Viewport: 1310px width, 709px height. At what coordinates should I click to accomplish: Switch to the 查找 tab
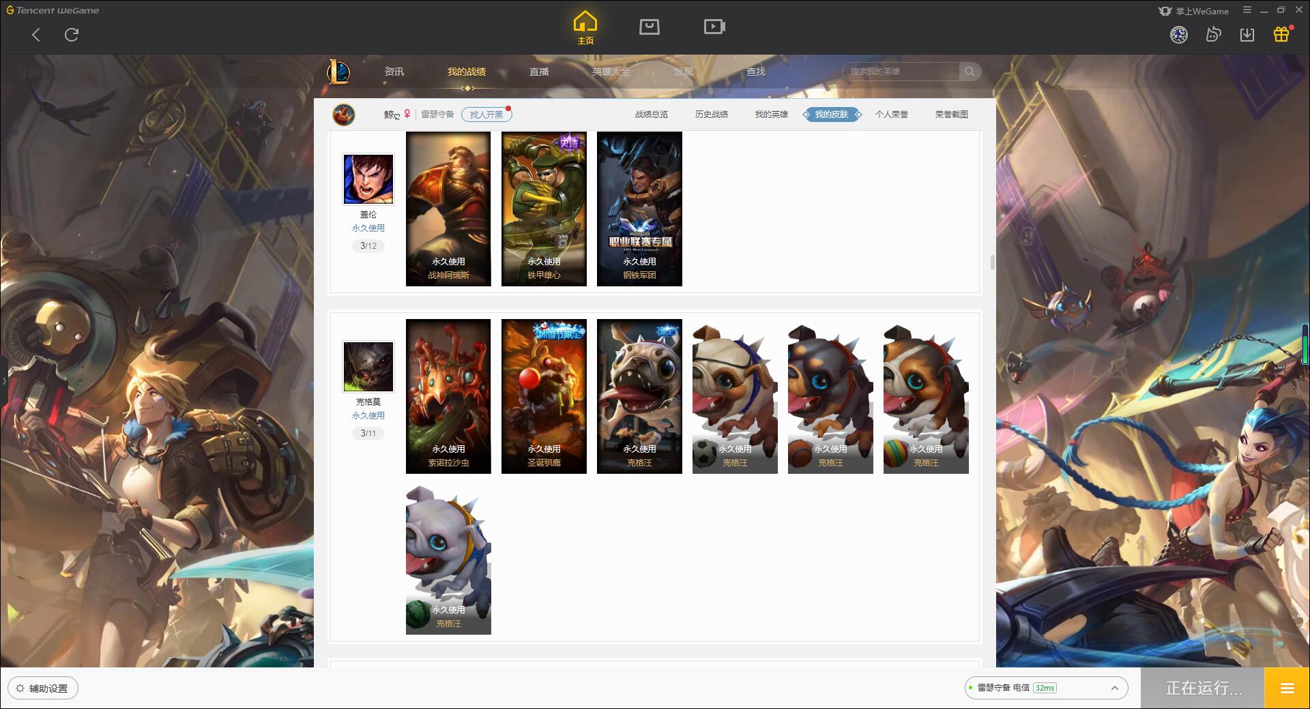pyautogui.click(x=756, y=72)
